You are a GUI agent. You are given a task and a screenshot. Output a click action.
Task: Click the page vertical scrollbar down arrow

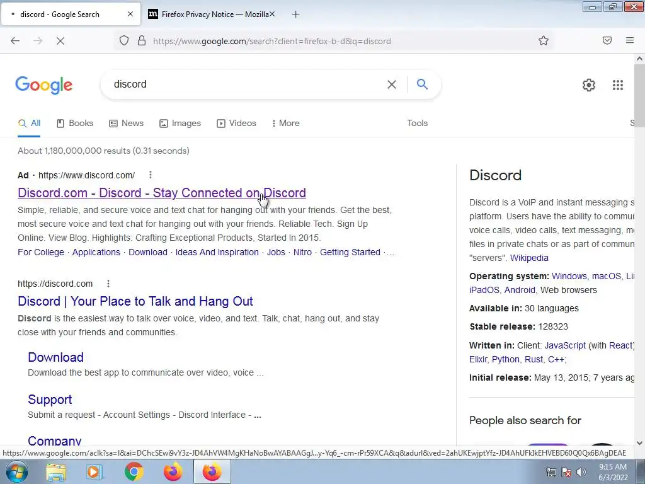639,443
